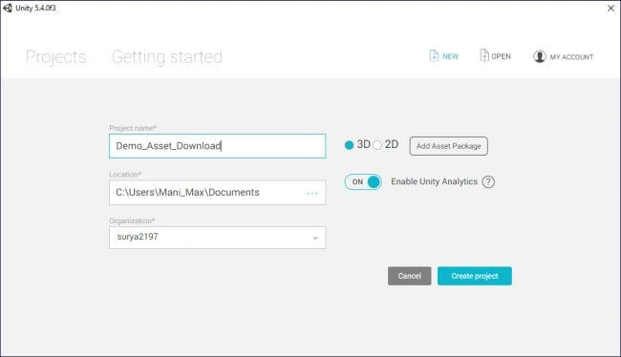The width and height of the screenshot is (621, 357).
Task: Open the surya2197 organization combo box
Action: click(218, 238)
